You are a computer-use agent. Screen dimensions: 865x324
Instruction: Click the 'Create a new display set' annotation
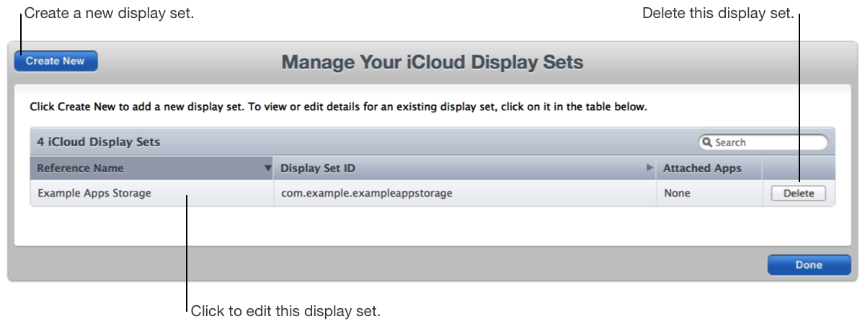110,14
